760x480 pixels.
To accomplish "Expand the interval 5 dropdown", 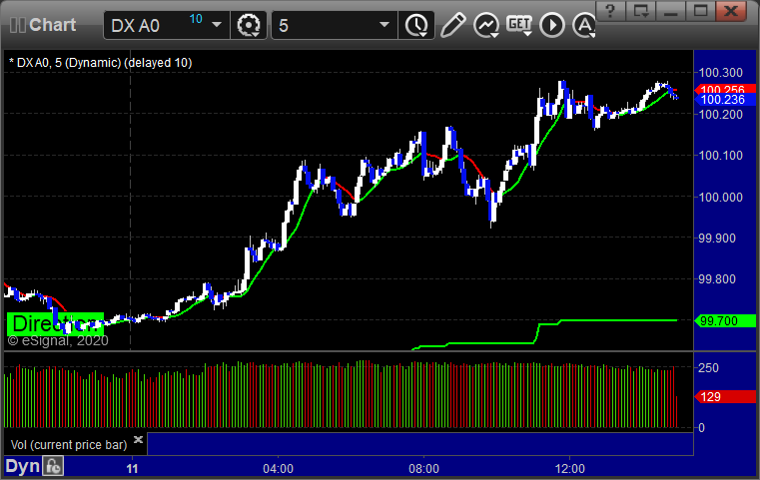I will [383, 25].
